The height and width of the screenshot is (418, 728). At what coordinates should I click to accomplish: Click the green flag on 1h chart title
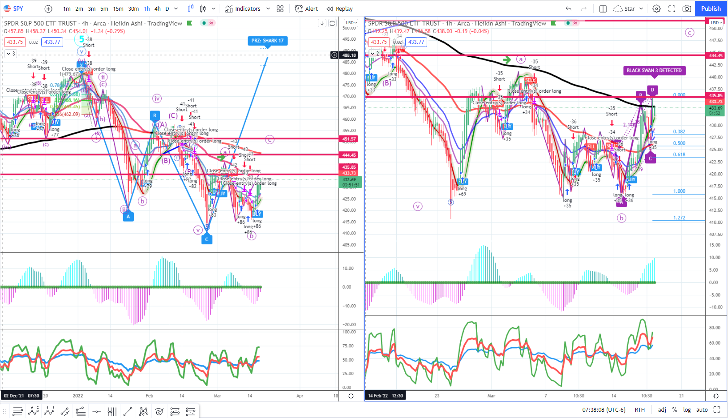pos(554,23)
